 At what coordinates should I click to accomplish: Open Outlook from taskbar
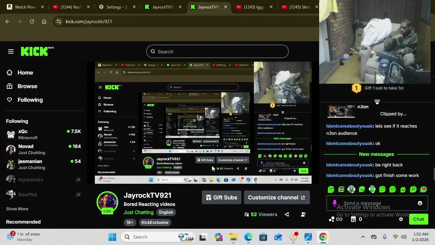278,237
